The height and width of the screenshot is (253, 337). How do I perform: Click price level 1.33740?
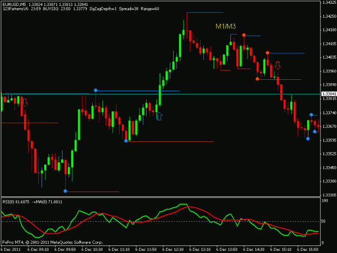pyautogui.click(x=329, y=113)
